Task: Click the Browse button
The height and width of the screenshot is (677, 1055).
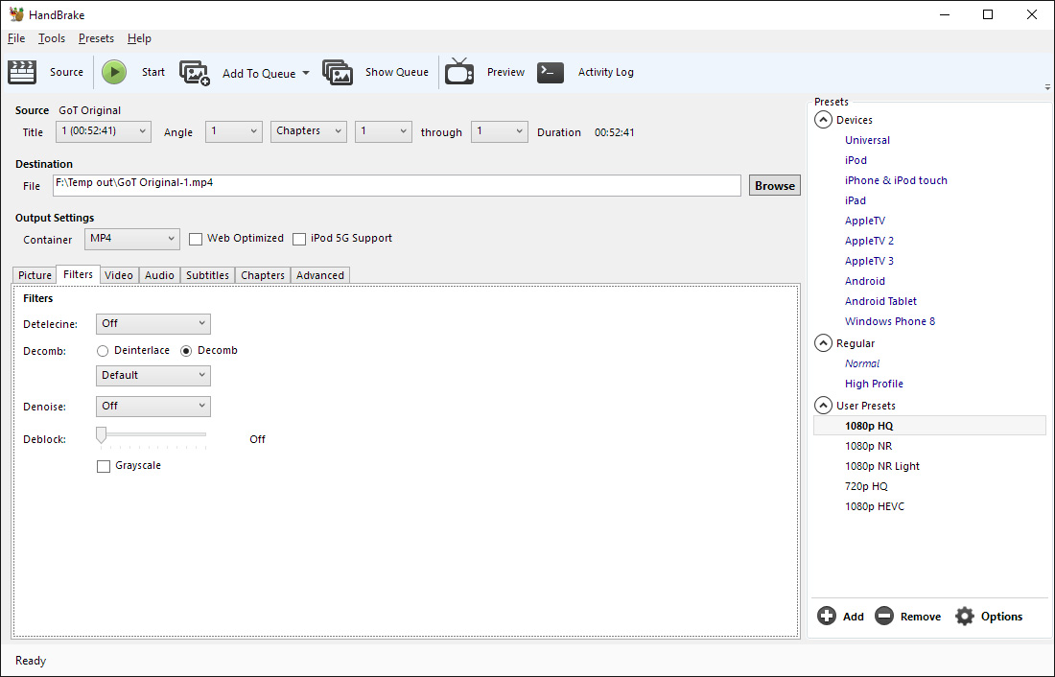Action: [x=774, y=186]
